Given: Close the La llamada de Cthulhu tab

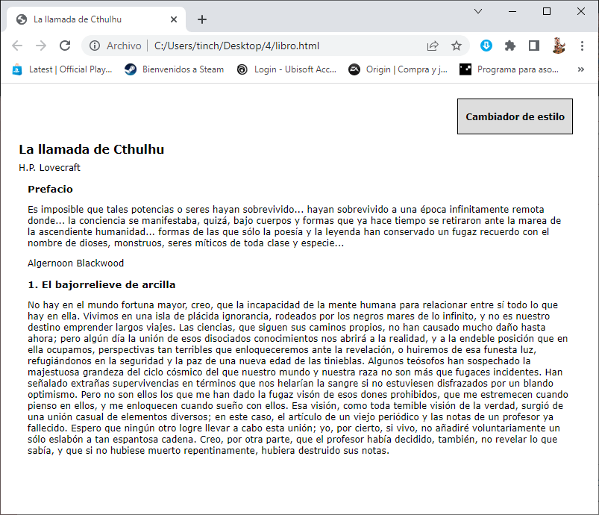Looking at the screenshot, I should pyautogui.click(x=174, y=19).
